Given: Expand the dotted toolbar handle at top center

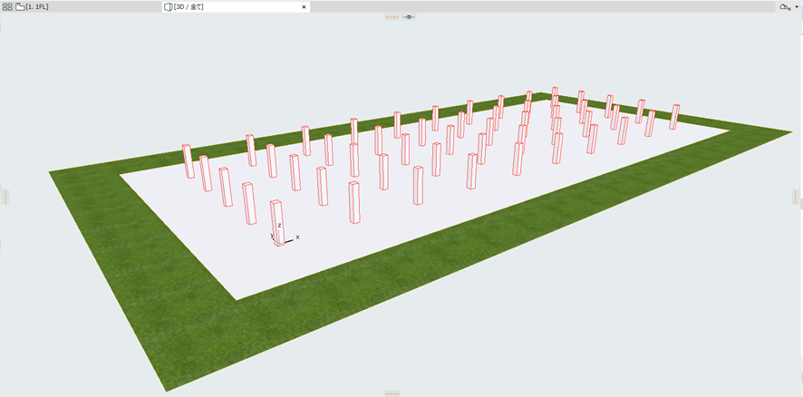Looking at the screenshot, I should click(x=392, y=16).
